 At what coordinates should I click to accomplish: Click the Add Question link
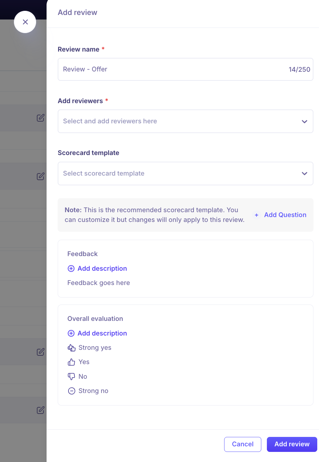(285, 215)
